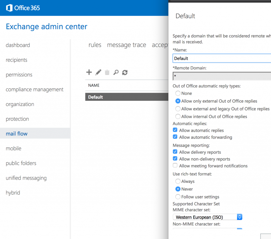Click the Office 365 text in header
271x239 pixels.
pos(27,8)
